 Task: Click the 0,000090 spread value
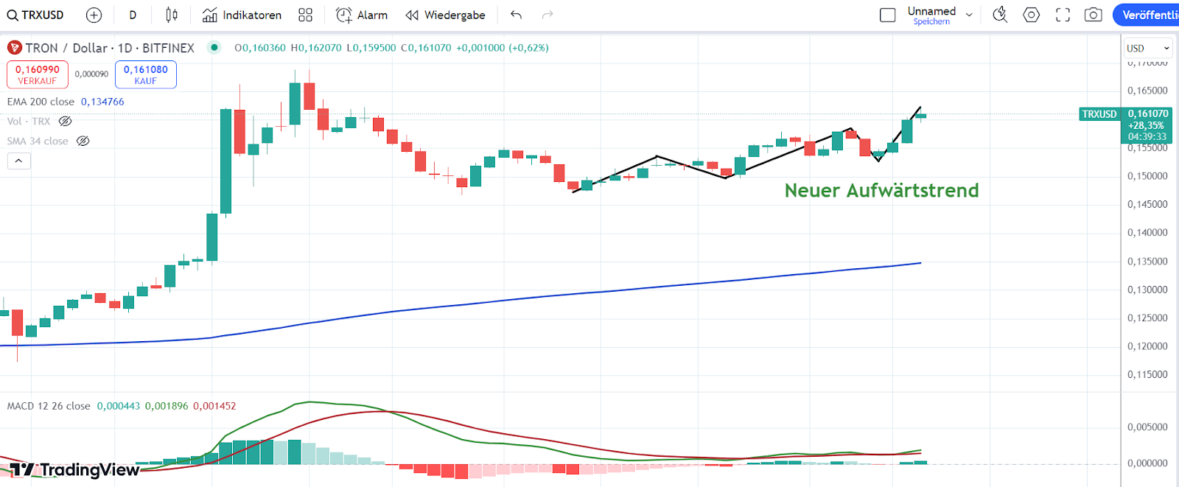coord(91,74)
